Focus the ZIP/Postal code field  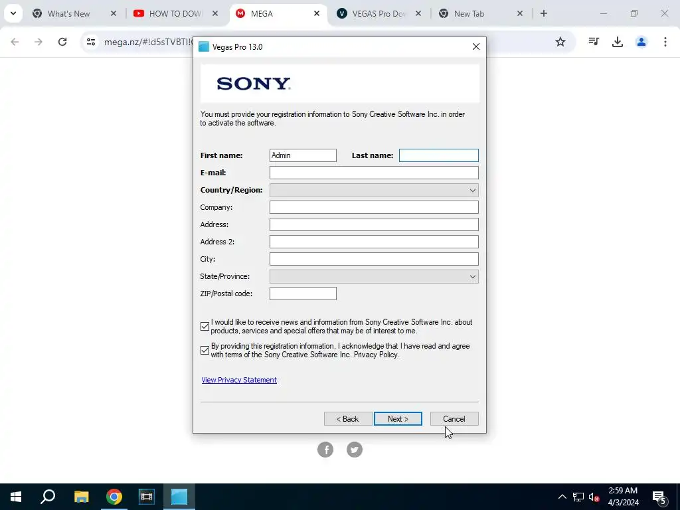(303, 294)
